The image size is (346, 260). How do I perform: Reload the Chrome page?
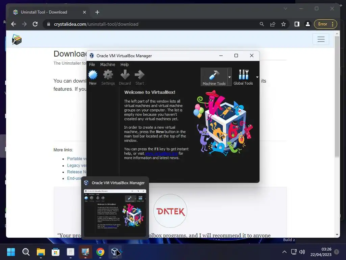coord(35,24)
